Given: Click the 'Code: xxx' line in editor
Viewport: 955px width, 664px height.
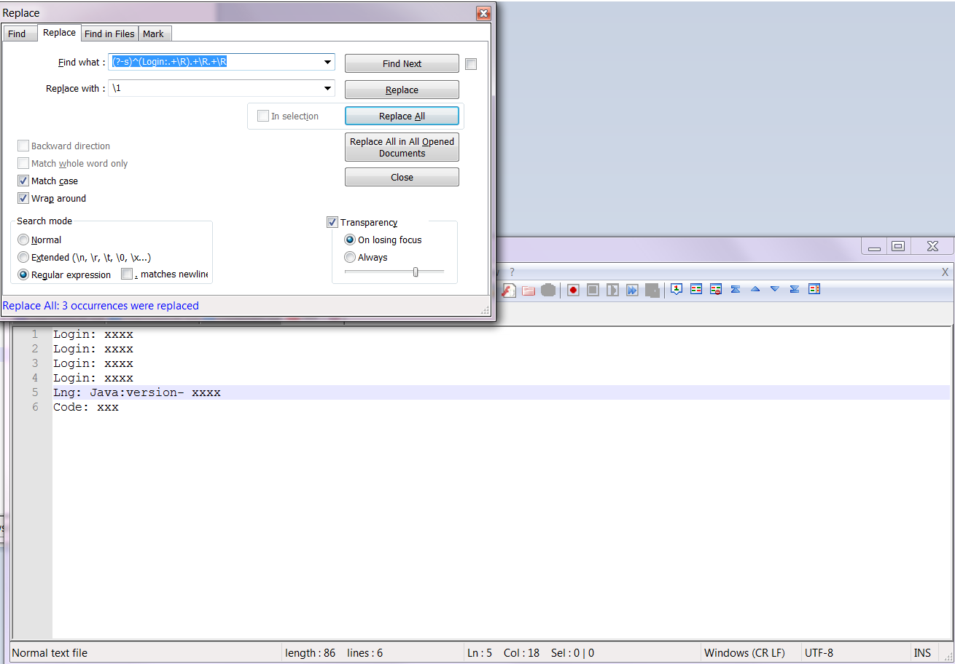Looking at the screenshot, I should click(85, 407).
